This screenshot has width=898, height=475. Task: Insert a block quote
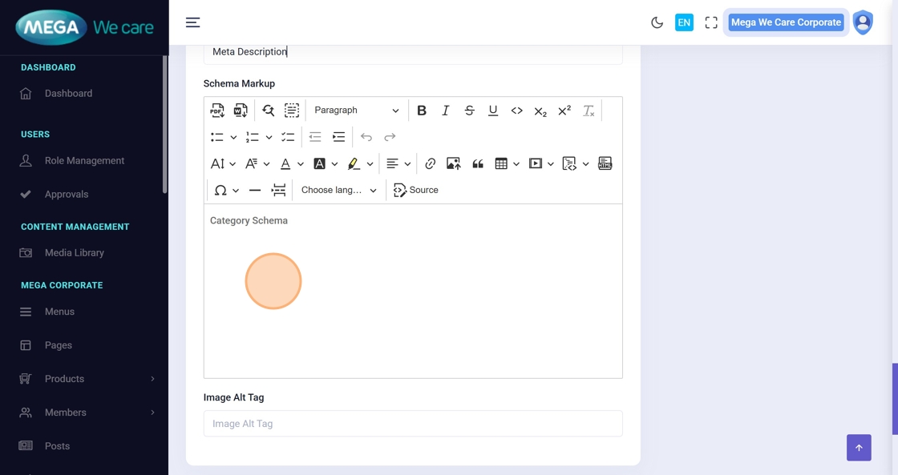[x=478, y=163]
